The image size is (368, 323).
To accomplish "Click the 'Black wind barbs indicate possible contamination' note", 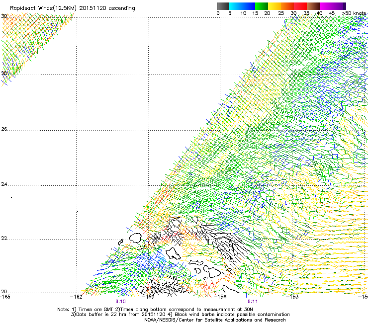I will [229, 315].
